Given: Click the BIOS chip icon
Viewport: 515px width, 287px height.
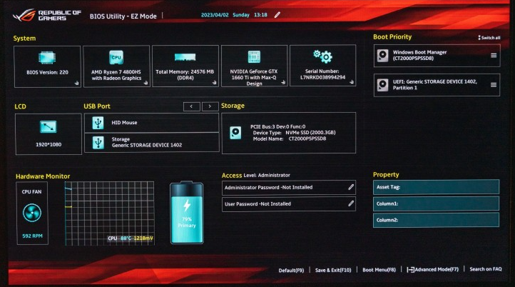Looking at the screenshot, I should click(47, 58).
